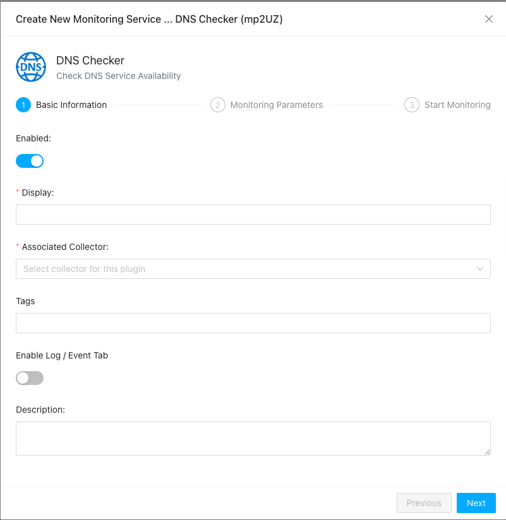Screen dimensions: 506x520
Task: Click the Check DNS Service Availability subtitle
Action: [119, 76]
